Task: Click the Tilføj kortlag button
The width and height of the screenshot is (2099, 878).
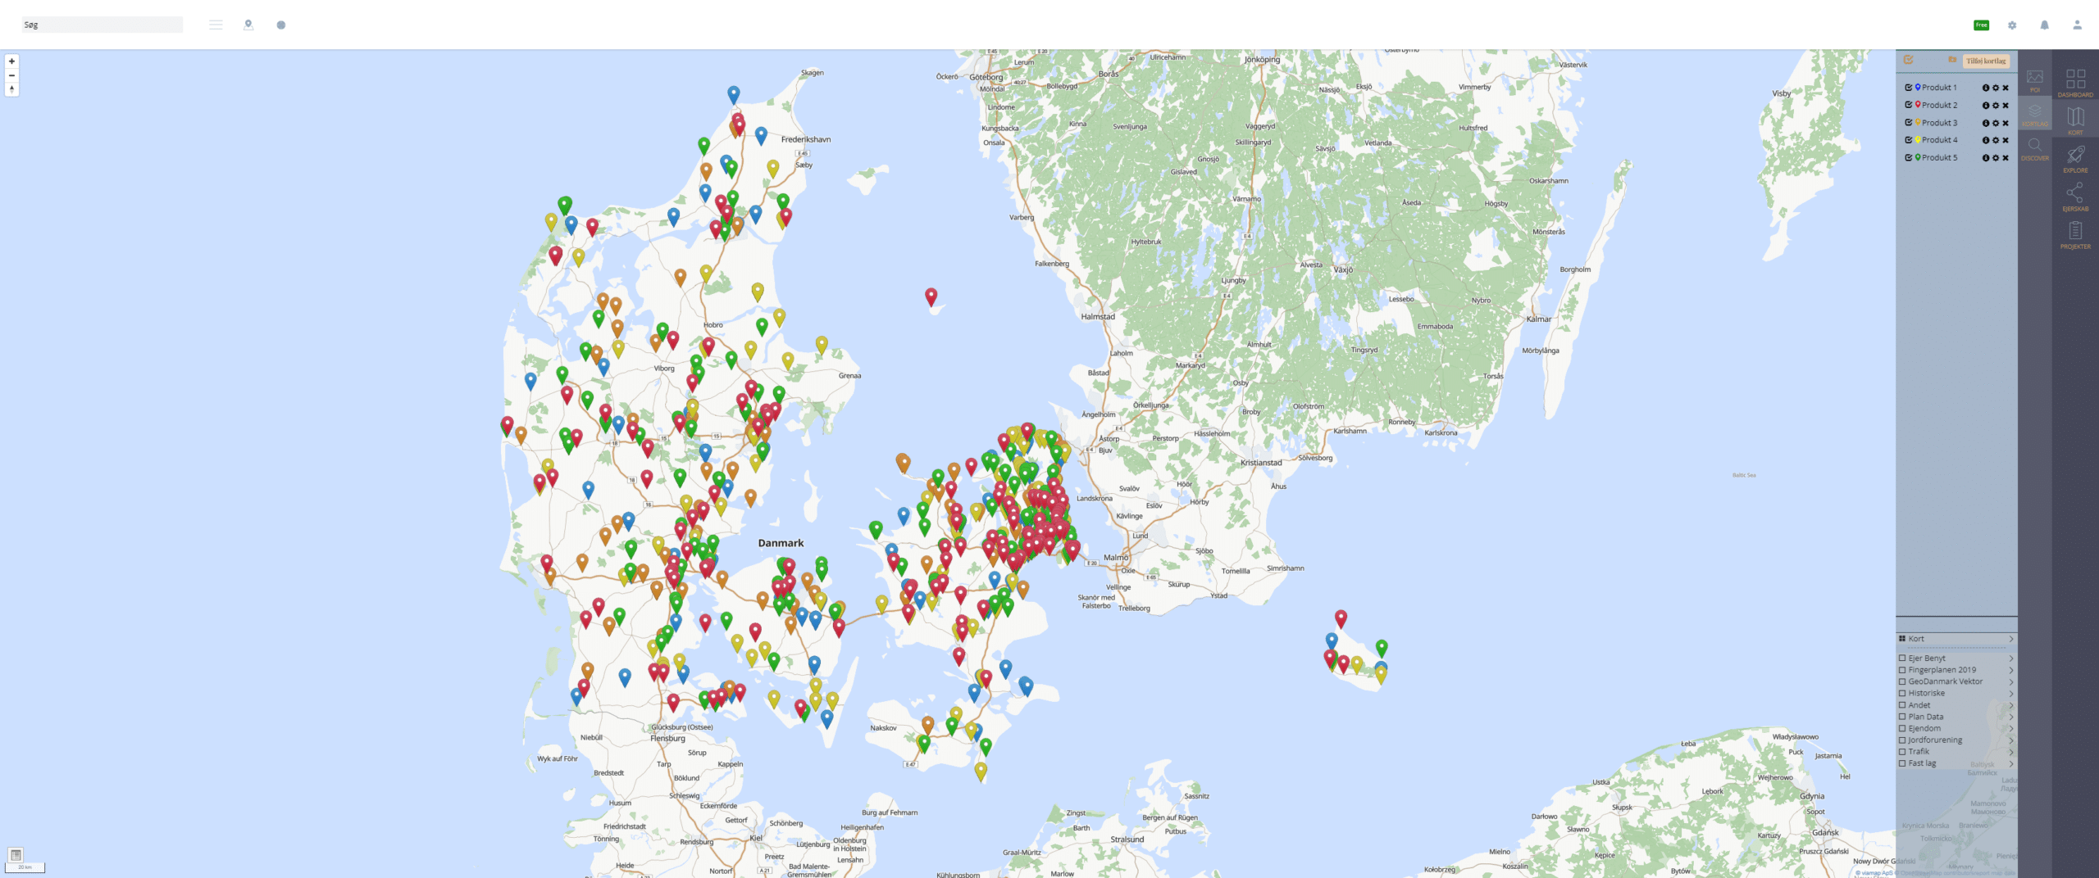Action: coord(1986,61)
